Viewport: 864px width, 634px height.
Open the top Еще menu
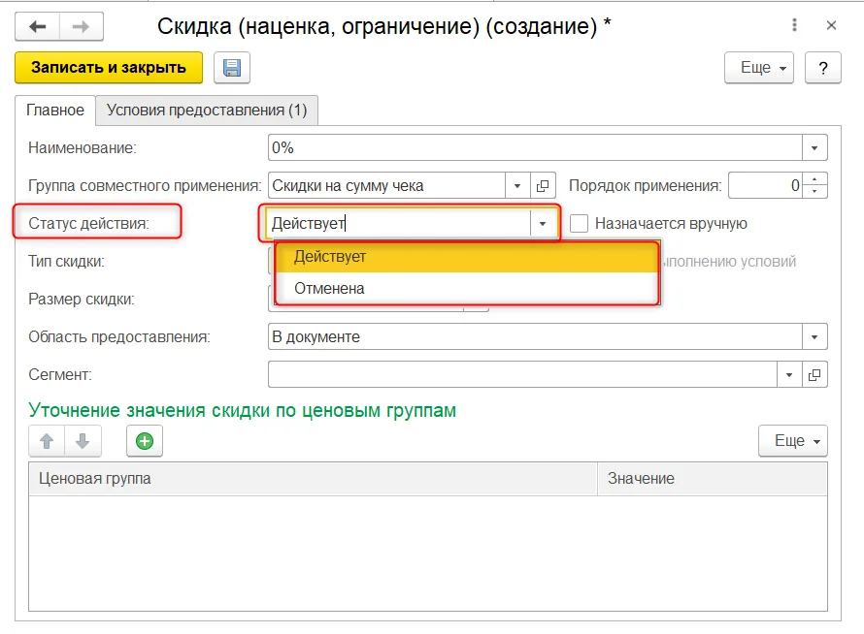(x=759, y=68)
